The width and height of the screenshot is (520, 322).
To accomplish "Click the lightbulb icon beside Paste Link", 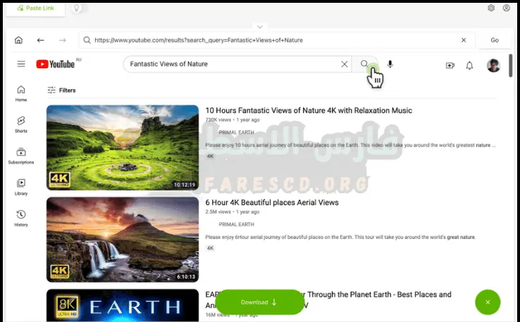I will 77,8.
